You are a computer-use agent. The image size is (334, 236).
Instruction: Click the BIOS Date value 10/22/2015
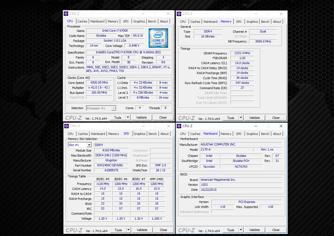[x=241, y=190]
